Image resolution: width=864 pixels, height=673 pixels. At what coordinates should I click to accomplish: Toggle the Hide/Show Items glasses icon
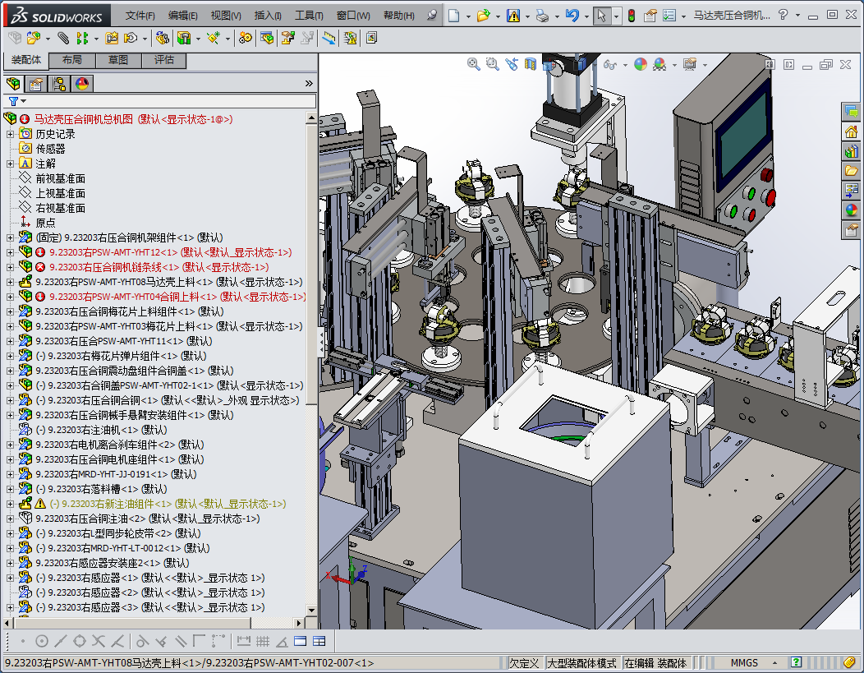click(x=609, y=64)
